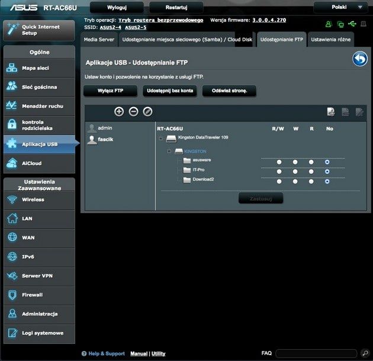Select the admin account name

click(105, 128)
